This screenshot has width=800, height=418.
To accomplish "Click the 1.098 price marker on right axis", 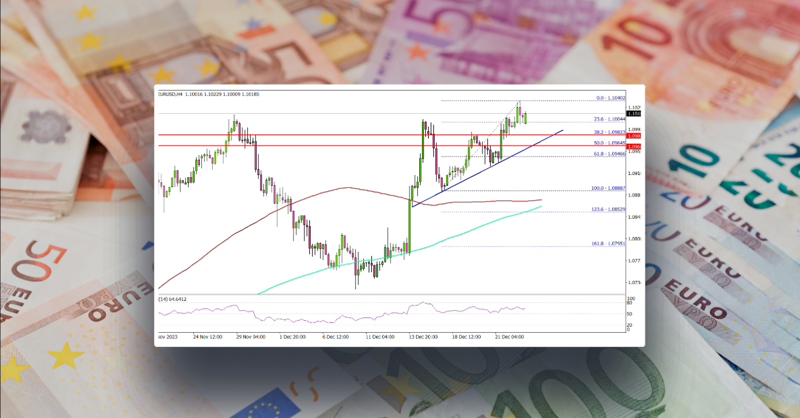I will tap(633, 135).
